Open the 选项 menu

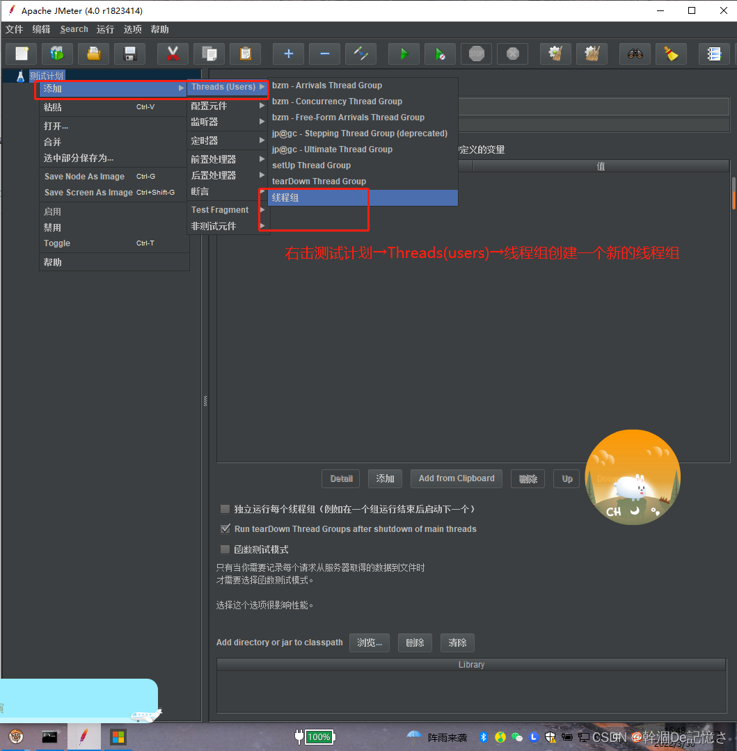click(132, 29)
